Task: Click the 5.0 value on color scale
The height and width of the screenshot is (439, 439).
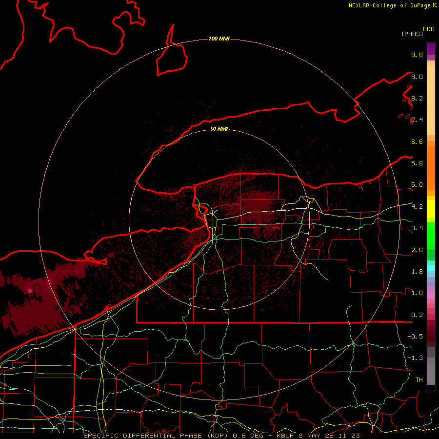Action: (x=417, y=185)
